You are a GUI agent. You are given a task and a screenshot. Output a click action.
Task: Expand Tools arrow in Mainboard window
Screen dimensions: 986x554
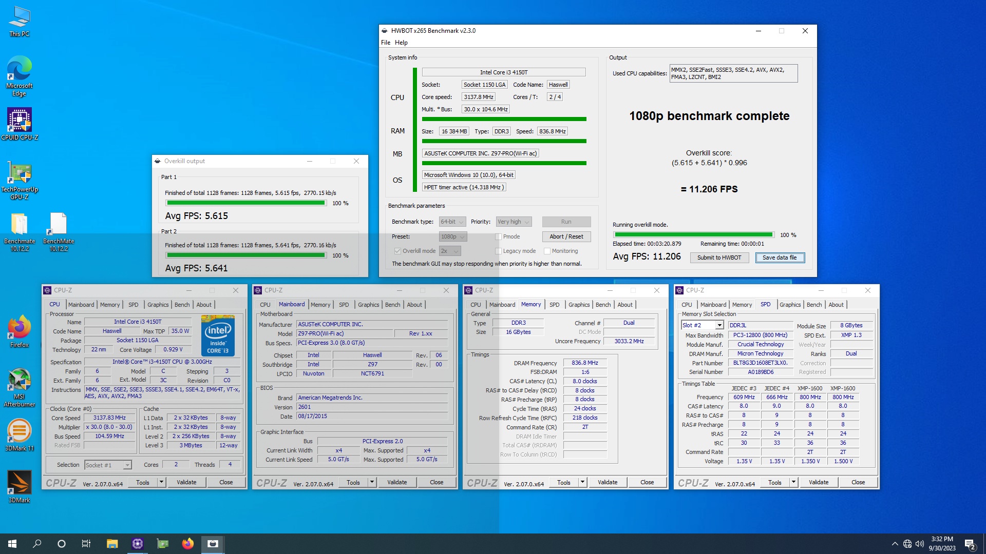(372, 482)
